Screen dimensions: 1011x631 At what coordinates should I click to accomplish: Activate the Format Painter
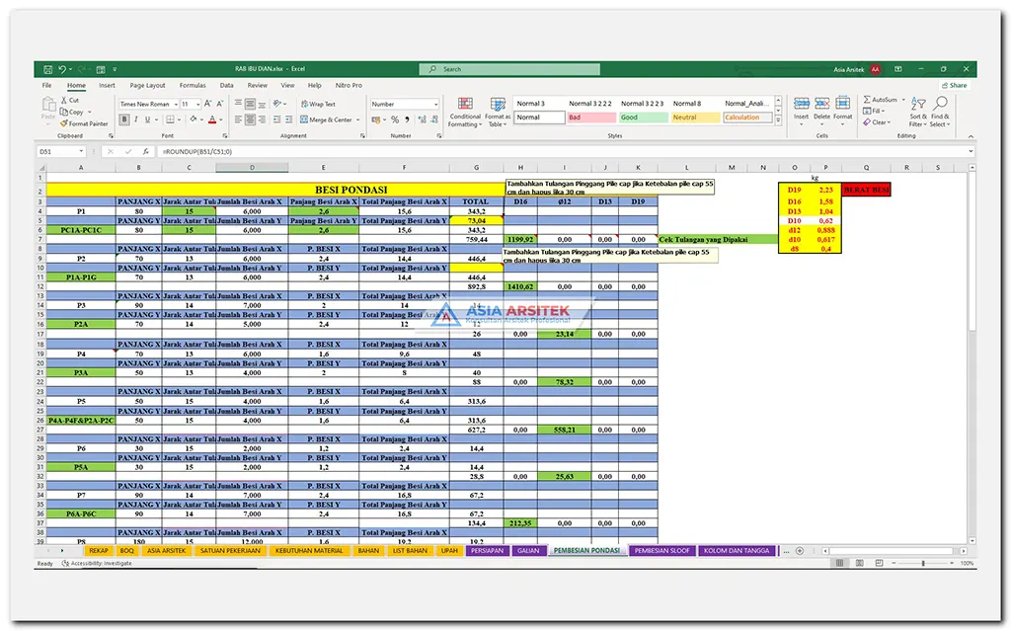pos(85,123)
